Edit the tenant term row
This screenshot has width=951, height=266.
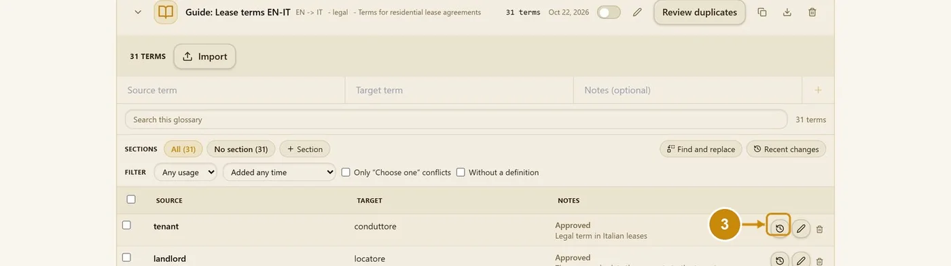click(801, 229)
